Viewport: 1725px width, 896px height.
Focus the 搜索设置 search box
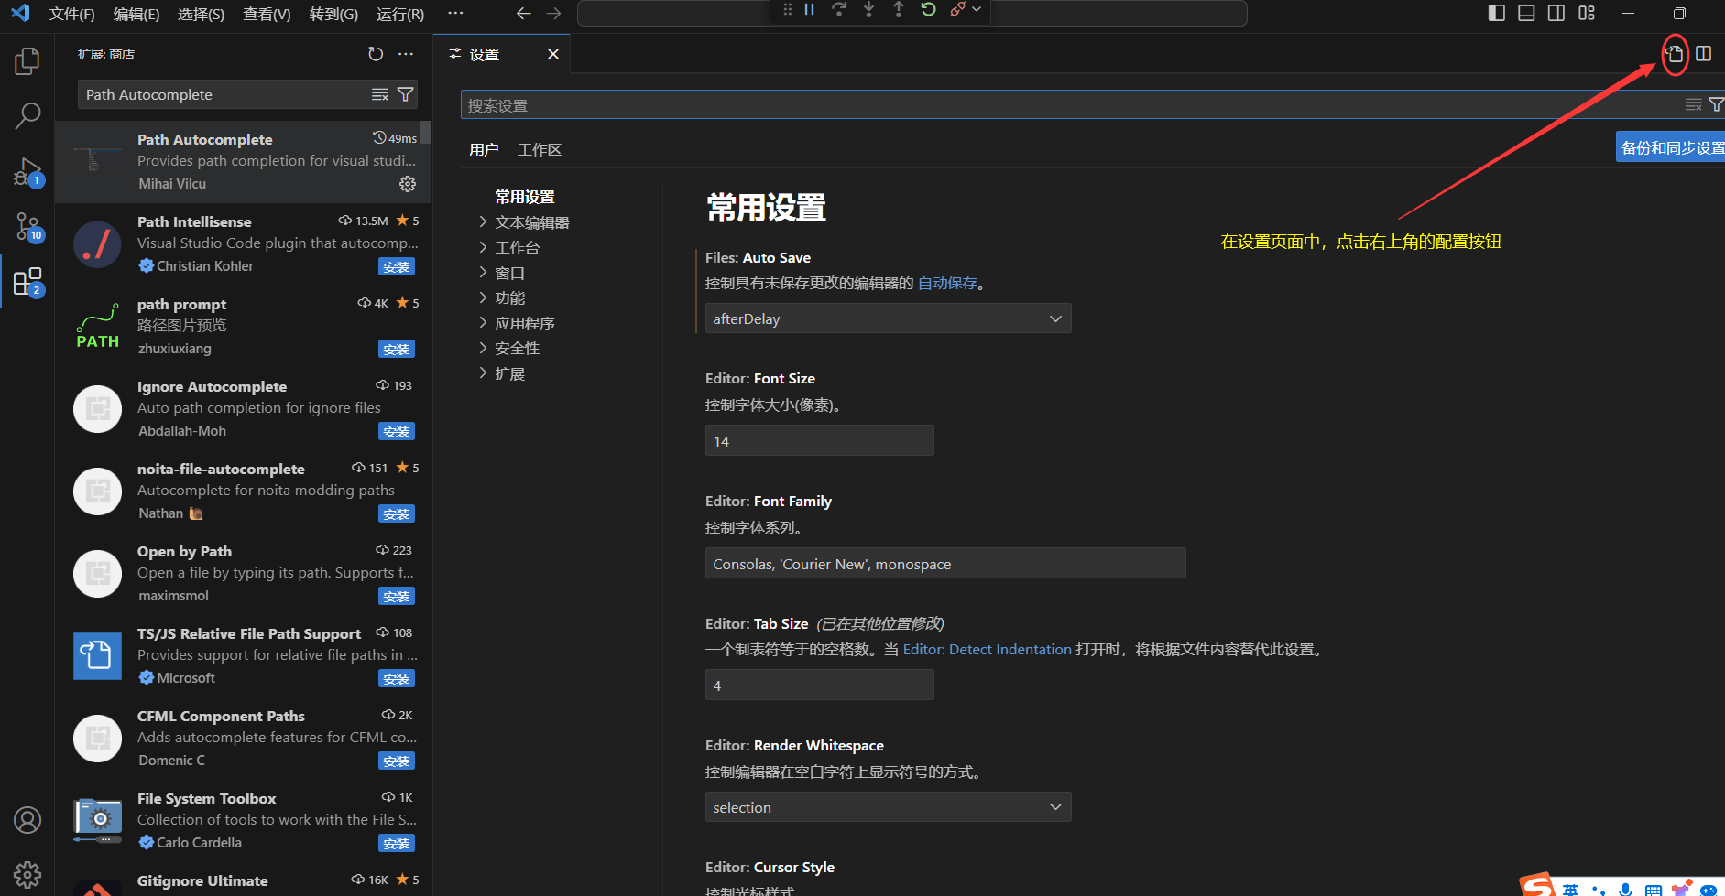coord(1072,105)
